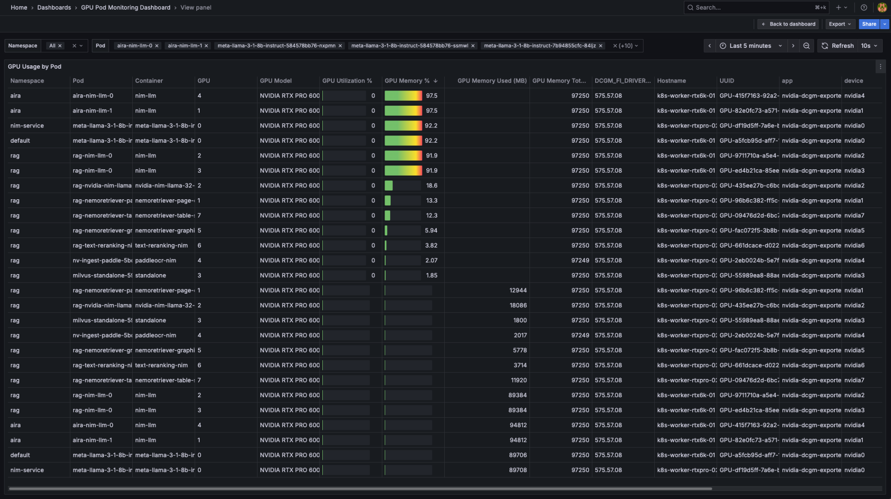This screenshot has height=499, width=891.
Task: Click the Refresh dashboard button
Action: [x=837, y=46]
